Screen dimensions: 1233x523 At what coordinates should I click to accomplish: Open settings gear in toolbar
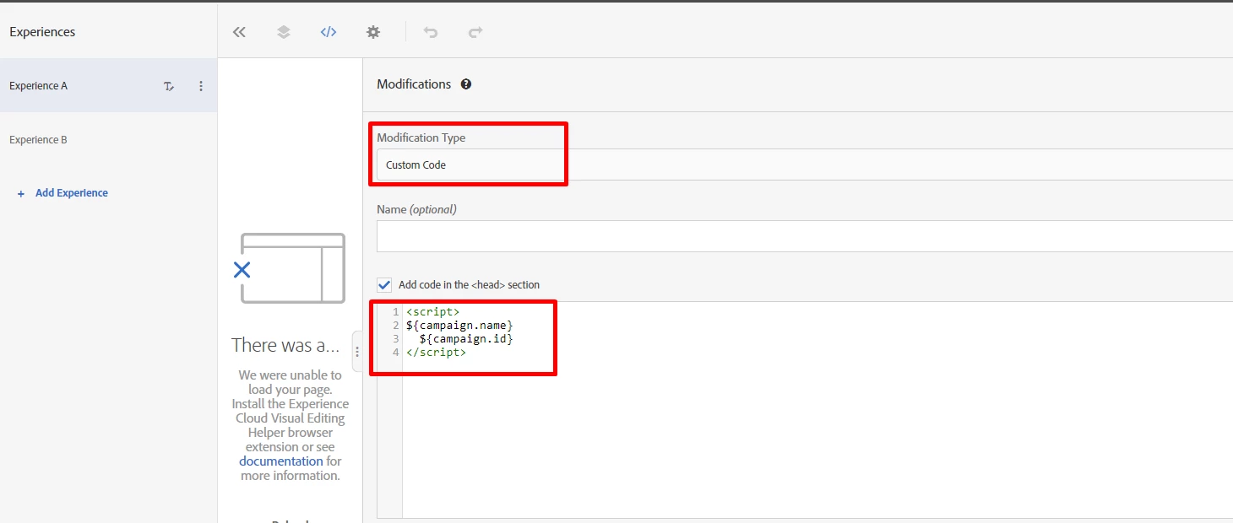click(x=373, y=32)
